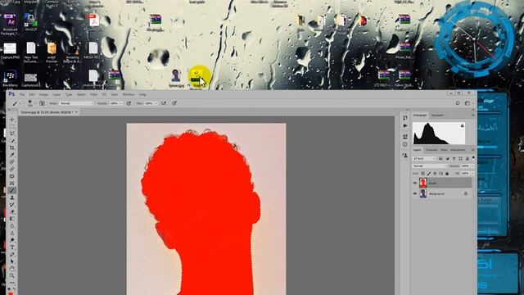Open the Edit Toolbar ellipsis
Image resolution: width=524 pixels, height=295 pixels.
[x=12, y=282]
